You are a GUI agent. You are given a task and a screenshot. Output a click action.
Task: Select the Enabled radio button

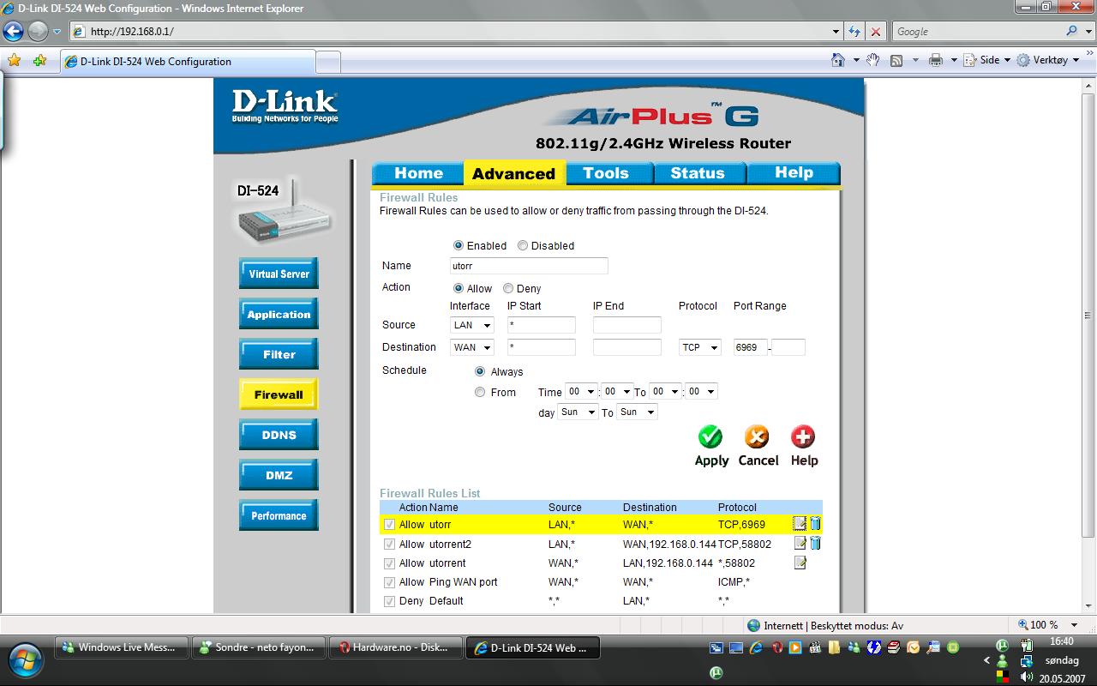459,245
